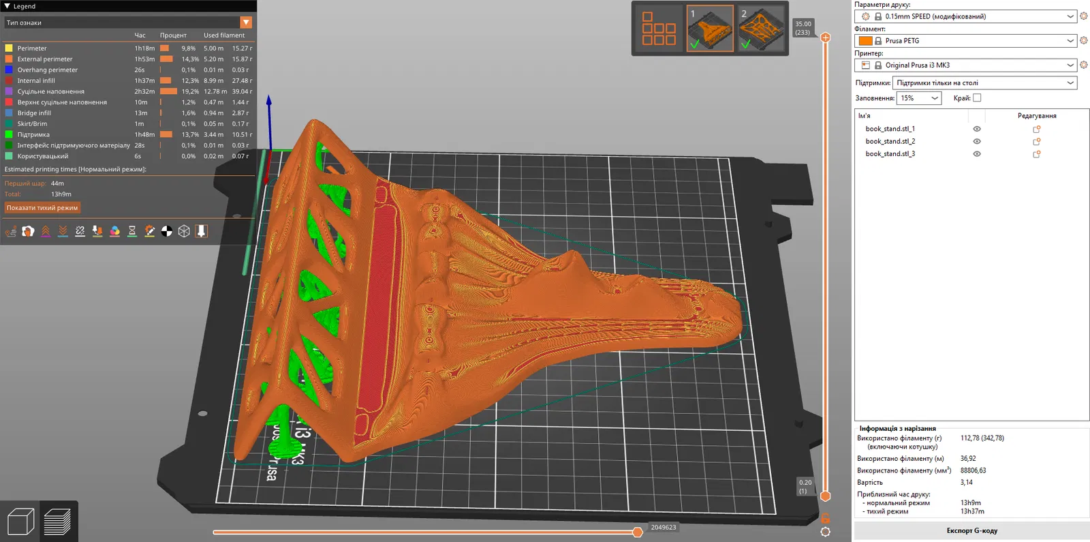This screenshot has width=1090, height=542.
Task: Toggle Center of gravity icon
Action: 167,231
